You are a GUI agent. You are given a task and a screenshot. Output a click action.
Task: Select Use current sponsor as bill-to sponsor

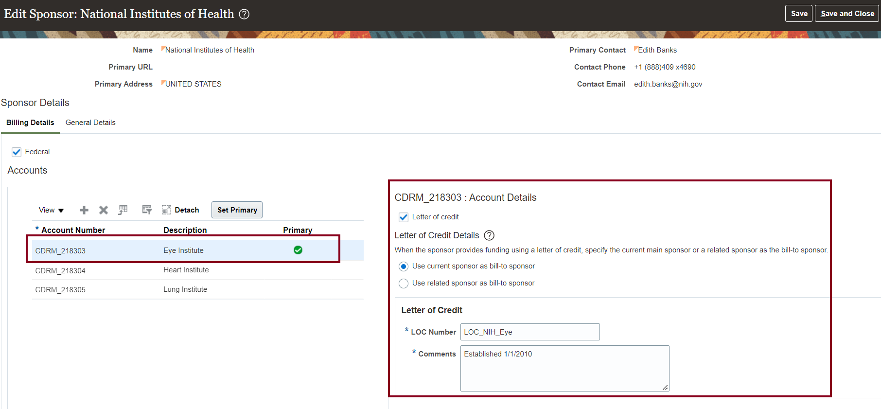404,267
